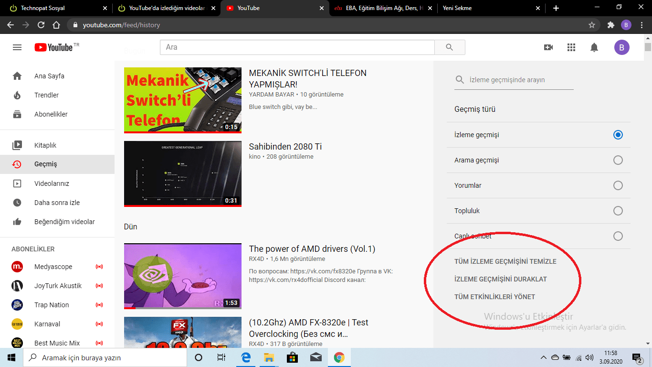The width and height of the screenshot is (652, 367).
Task: Click İZLEME GEÇMİŞİNİ DURAKLAT
Action: [501, 279]
